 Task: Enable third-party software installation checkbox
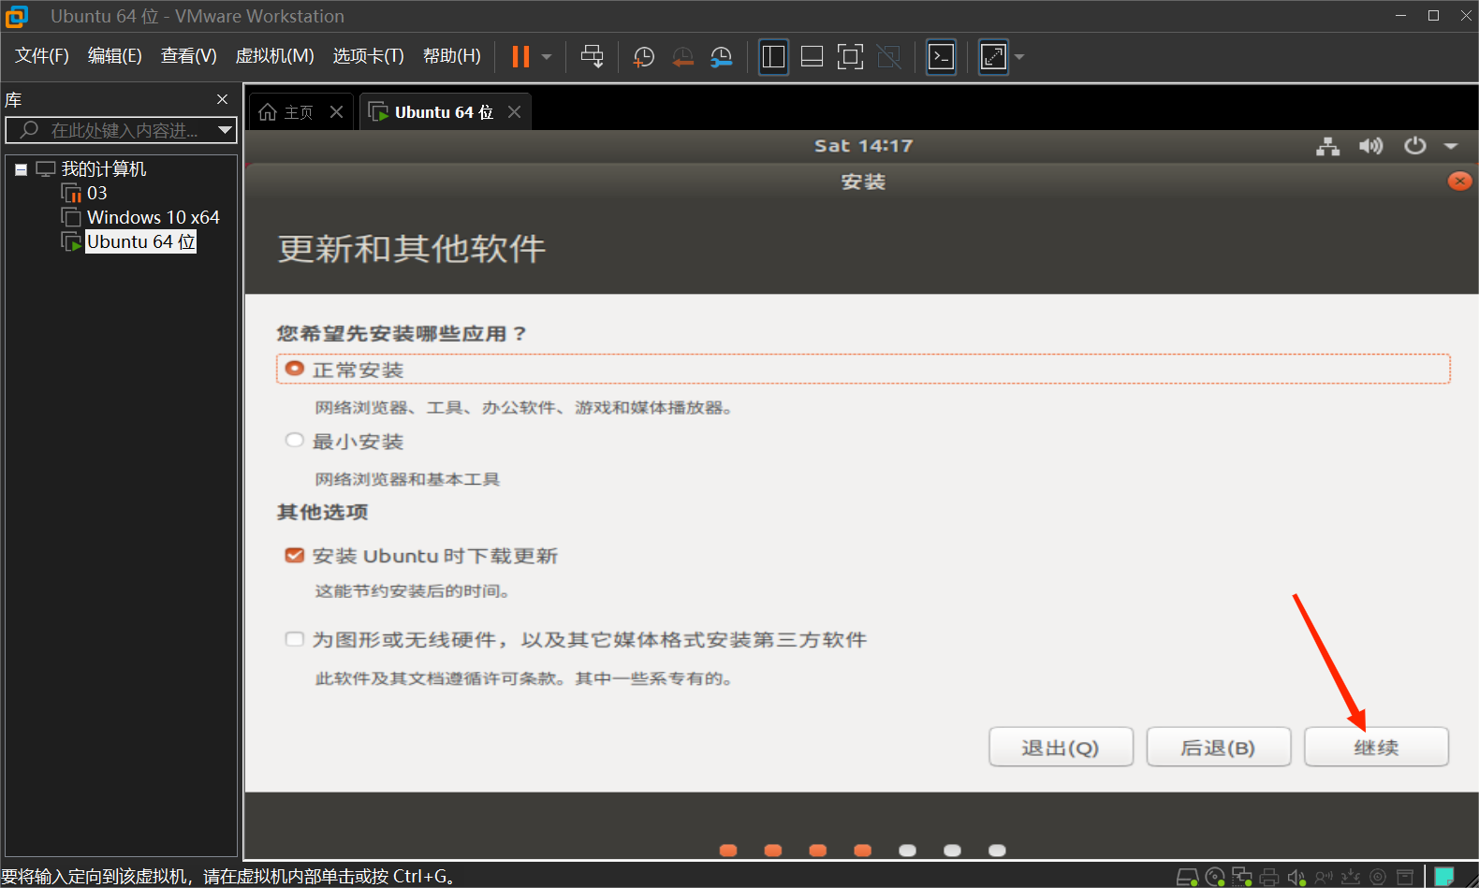click(295, 639)
